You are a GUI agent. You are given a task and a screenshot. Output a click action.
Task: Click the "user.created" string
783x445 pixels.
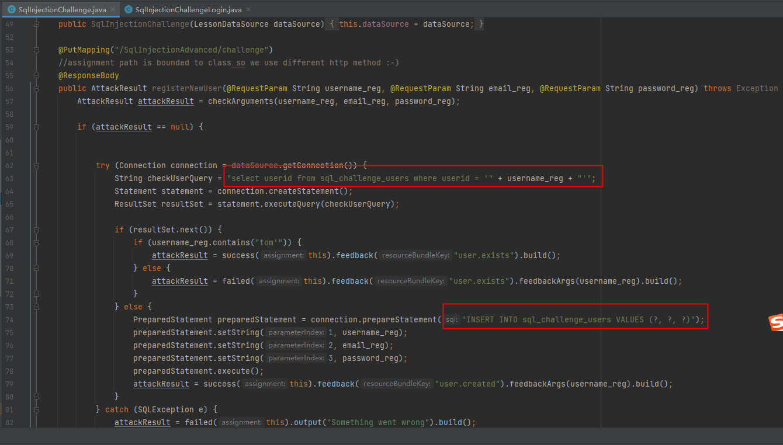(x=467, y=384)
